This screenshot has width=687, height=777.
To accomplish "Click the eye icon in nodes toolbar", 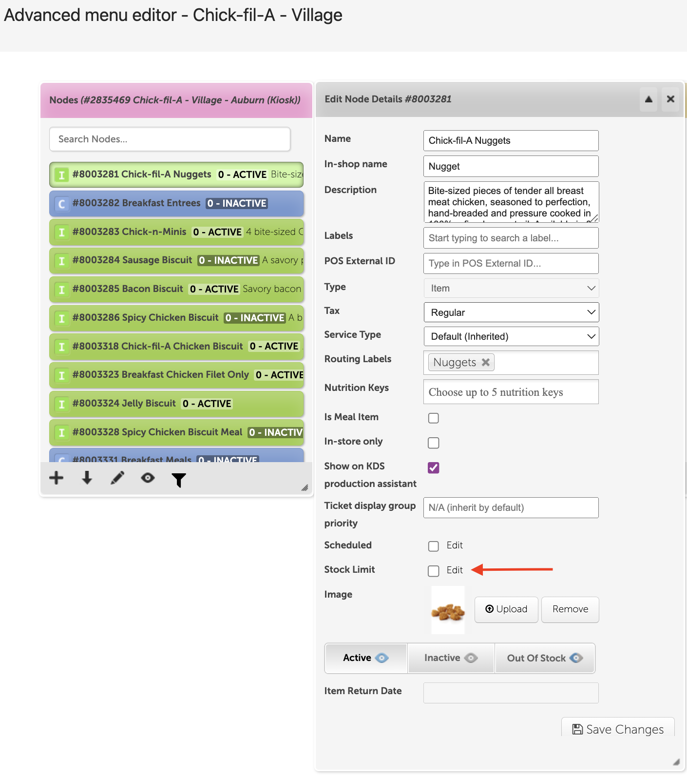I will click(148, 478).
